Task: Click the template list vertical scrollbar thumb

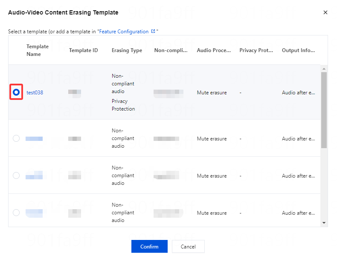Action: pos(324,109)
